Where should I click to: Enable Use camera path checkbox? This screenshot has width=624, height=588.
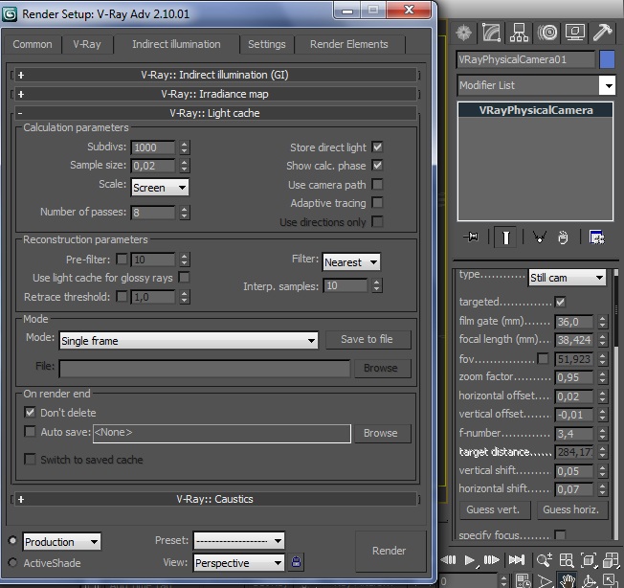(x=377, y=184)
